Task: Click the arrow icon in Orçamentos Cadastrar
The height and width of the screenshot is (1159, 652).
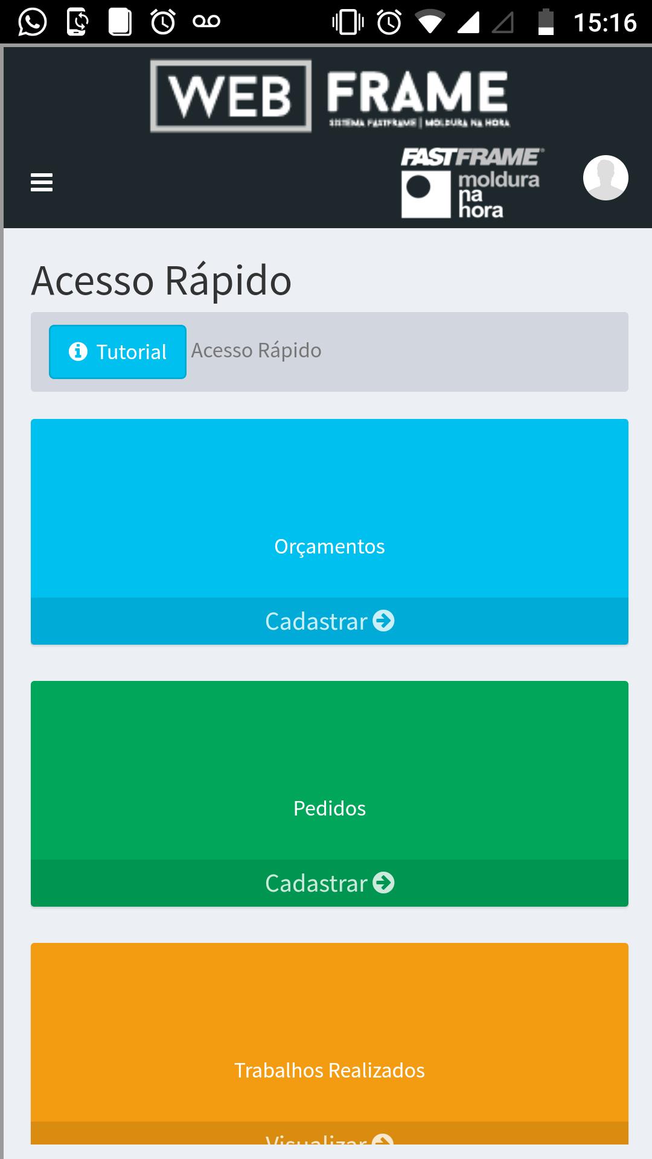Action: [x=383, y=621]
